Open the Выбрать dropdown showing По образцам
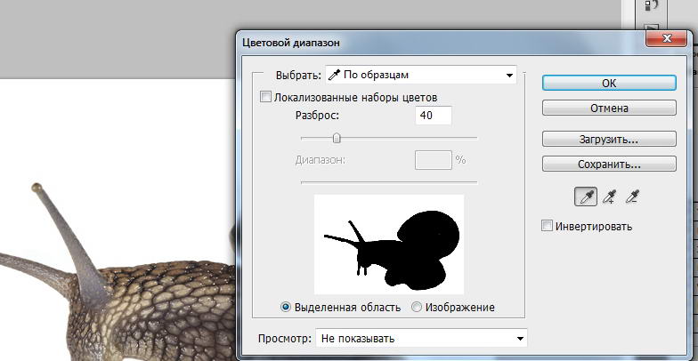This screenshot has width=698, height=361. 420,75
